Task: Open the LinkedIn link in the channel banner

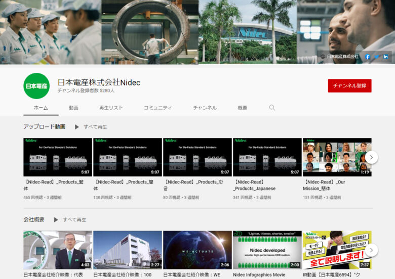Action: coord(386,57)
